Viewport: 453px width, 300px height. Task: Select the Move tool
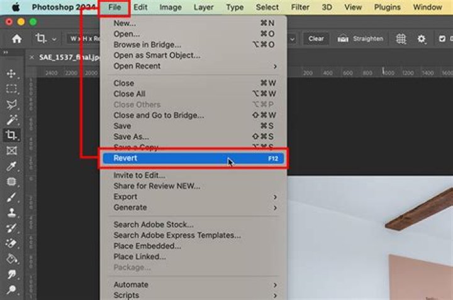[x=11, y=74]
